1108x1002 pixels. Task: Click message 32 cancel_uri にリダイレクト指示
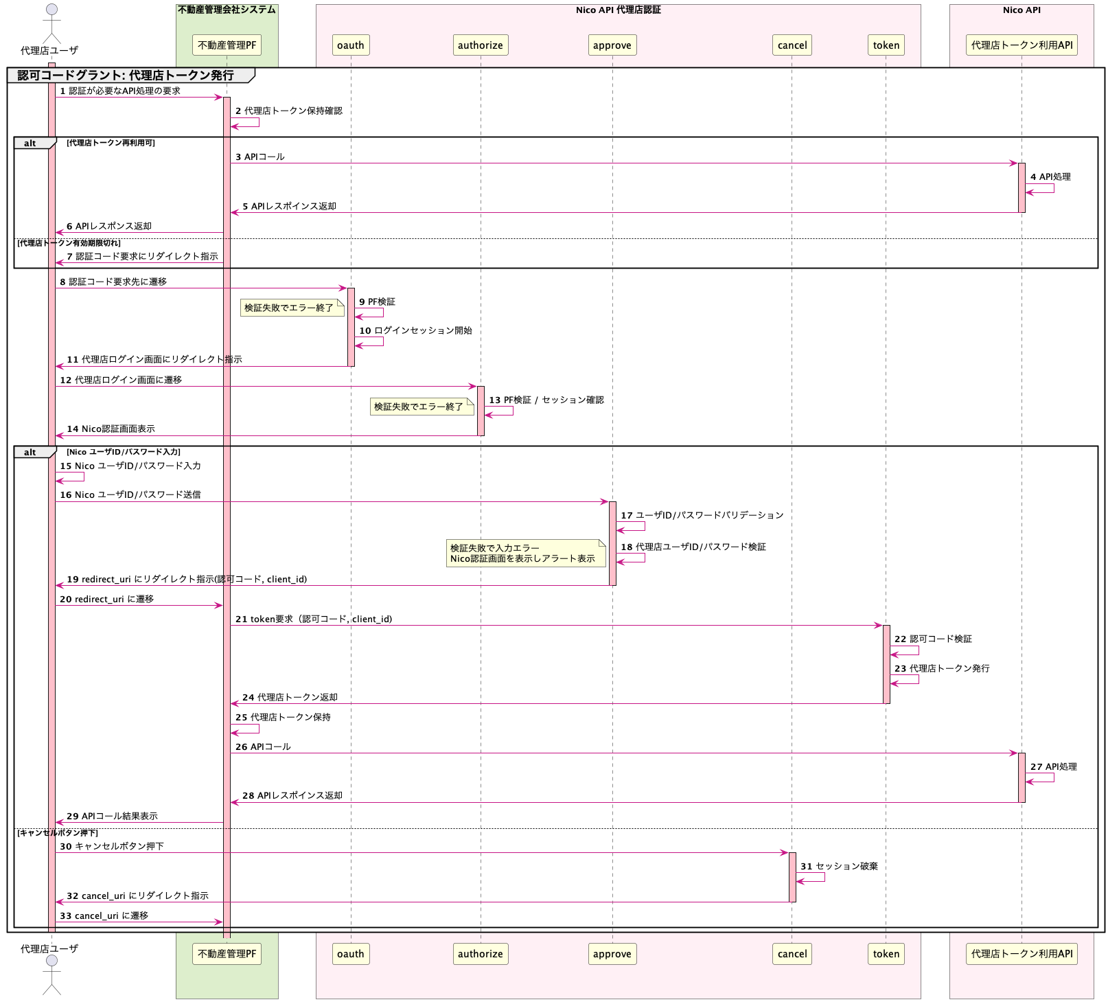pos(137,896)
